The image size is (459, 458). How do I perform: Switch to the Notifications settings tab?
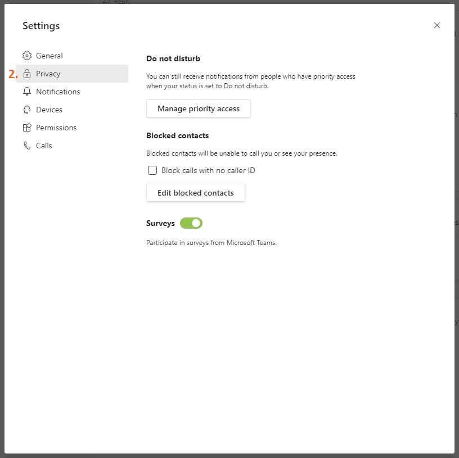coord(58,92)
